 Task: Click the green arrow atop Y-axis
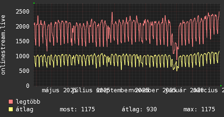(34, 3)
